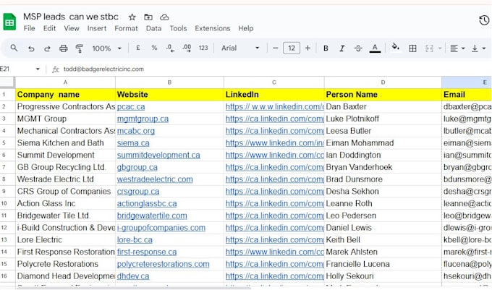Increase decimal places
This screenshot has height=290, width=492.
point(187,48)
